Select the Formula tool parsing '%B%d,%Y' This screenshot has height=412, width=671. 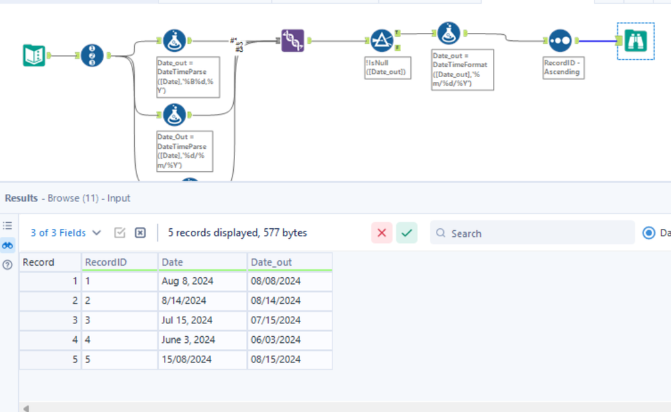(x=174, y=41)
